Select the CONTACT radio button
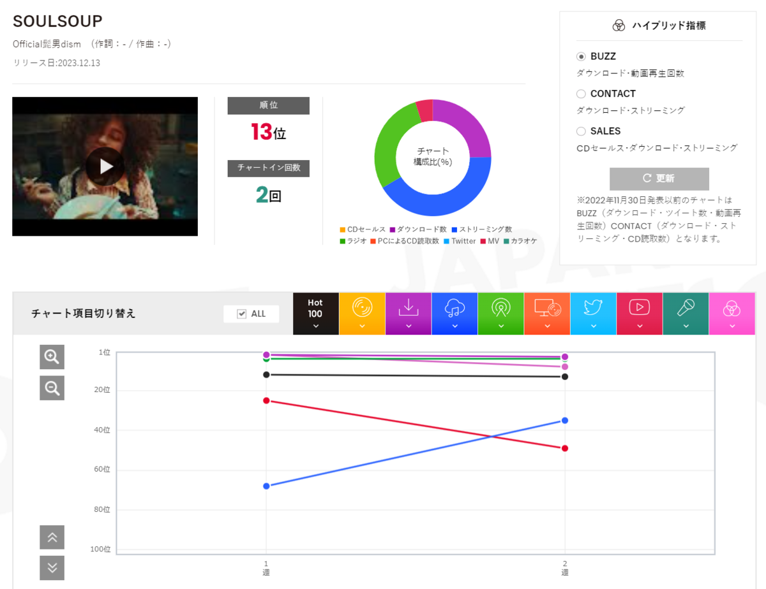 click(x=581, y=94)
